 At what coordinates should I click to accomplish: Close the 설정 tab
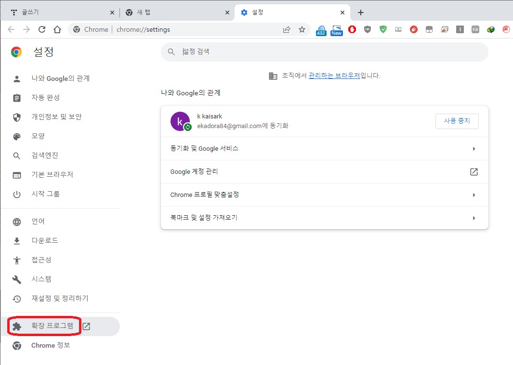pos(342,13)
